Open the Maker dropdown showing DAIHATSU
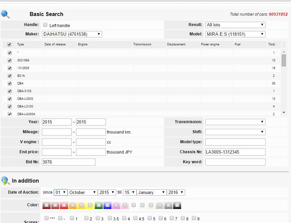 pyautogui.click(x=72, y=34)
